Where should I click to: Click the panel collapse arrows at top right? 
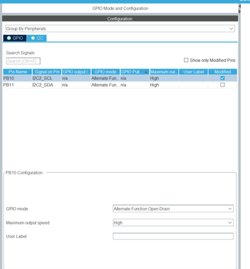239,9
